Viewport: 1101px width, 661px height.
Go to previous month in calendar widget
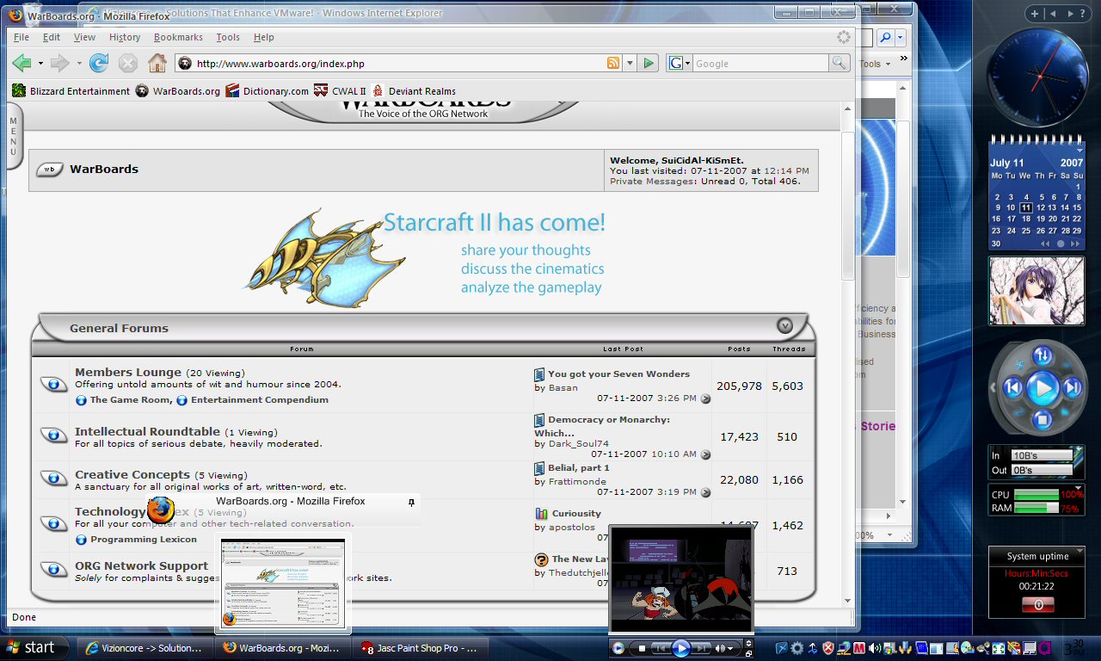pyautogui.click(x=1045, y=244)
